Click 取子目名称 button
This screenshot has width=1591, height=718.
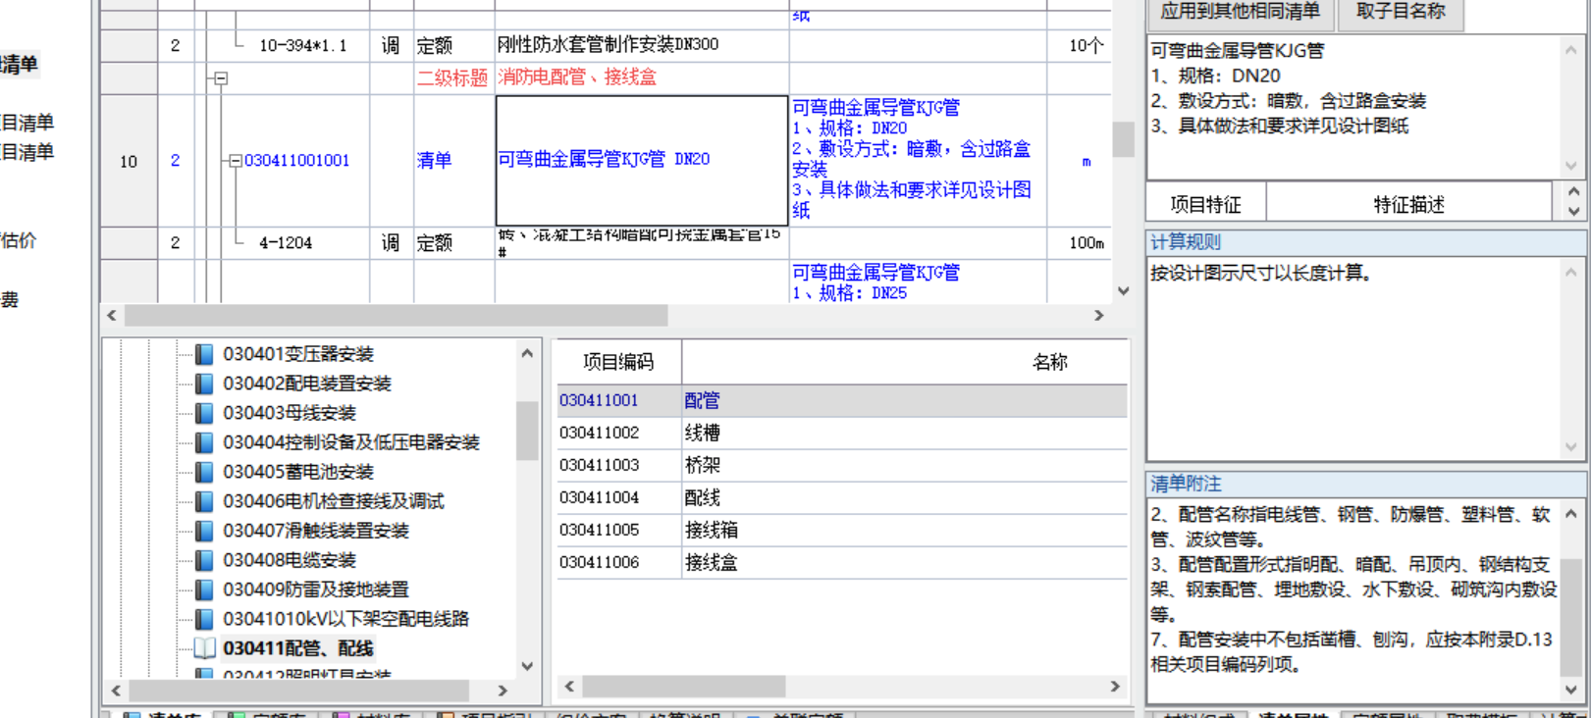coord(1401,12)
